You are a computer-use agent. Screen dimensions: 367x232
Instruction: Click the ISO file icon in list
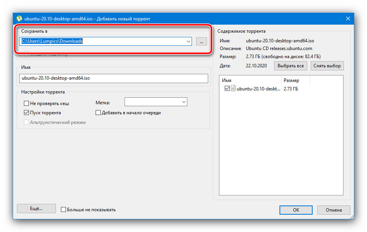click(x=233, y=88)
